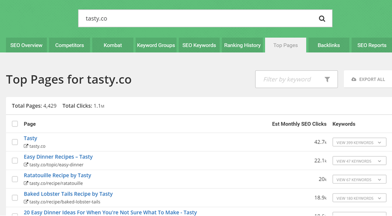Open the Ranking History tab
The width and height of the screenshot is (392, 216).
(x=242, y=45)
